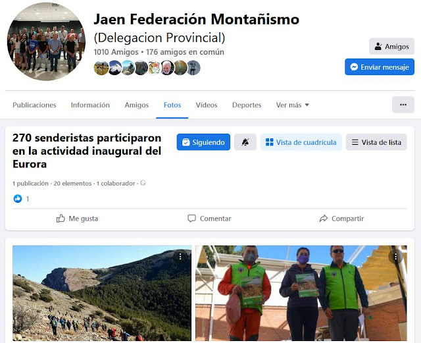
Task: Click first mutual friend avatar
Action: [101, 68]
